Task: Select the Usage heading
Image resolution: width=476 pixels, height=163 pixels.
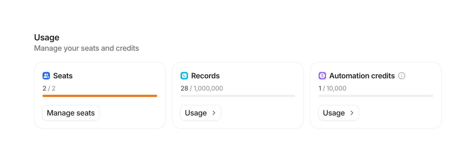Action: tap(46, 37)
